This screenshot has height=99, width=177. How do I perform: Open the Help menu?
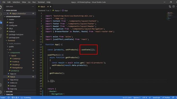point(49,2)
